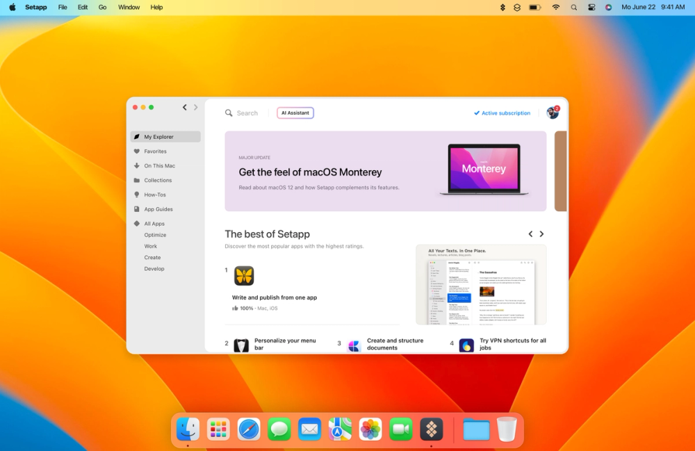Screen dimensions: 695x451
Task: Open My Explorer in the sidebar
Action: (165, 137)
